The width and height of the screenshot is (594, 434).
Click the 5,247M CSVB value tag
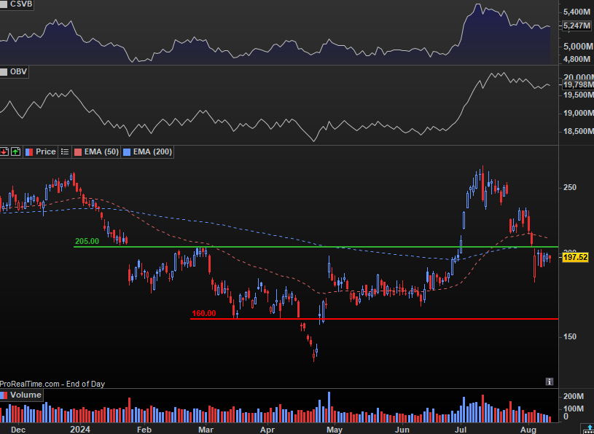click(577, 25)
